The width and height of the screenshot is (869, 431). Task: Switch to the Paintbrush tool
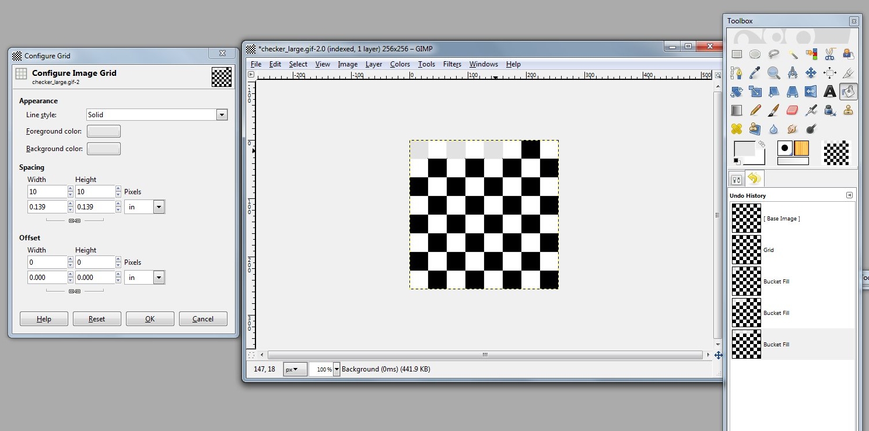coord(773,110)
